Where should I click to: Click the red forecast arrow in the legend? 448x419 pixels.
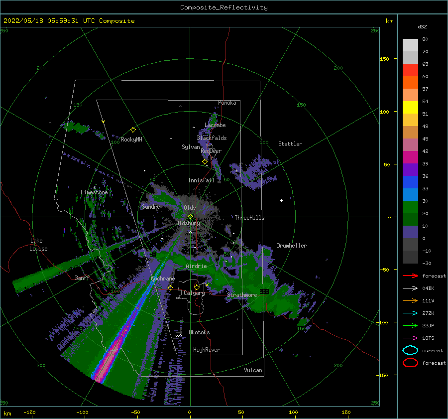(x=410, y=276)
